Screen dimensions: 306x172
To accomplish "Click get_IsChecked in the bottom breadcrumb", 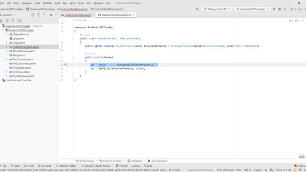I will click(157, 161).
